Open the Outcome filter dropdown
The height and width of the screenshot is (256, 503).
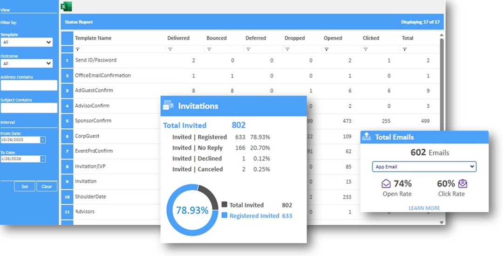[27, 63]
